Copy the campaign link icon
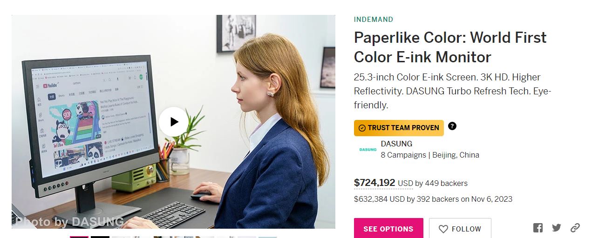 [x=575, y=228]
